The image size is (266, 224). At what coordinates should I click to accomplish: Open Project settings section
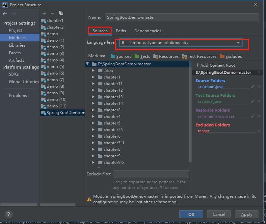(x=15, y=30)
